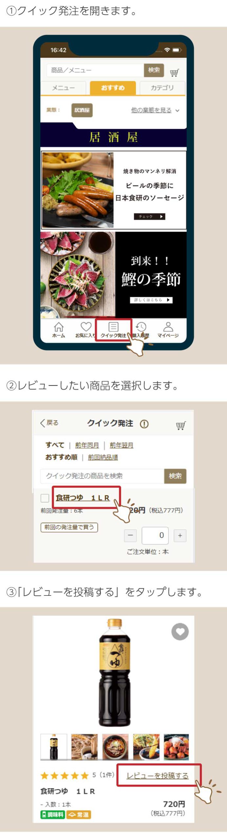The width and height of the screenshot is (227, 839).
Task: Tap the heart favorite button on the product image
Action: coord(180,632)
